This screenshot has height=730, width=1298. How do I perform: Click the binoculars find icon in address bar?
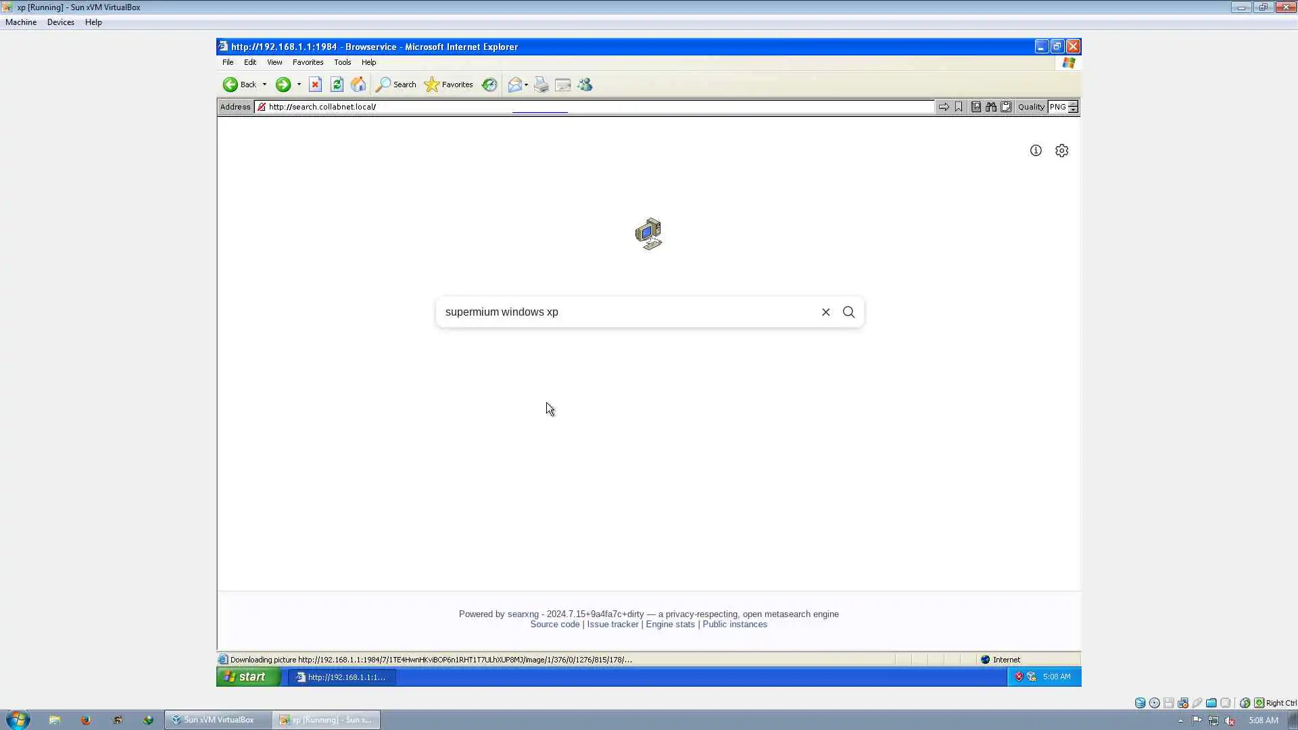pos(990,107)
